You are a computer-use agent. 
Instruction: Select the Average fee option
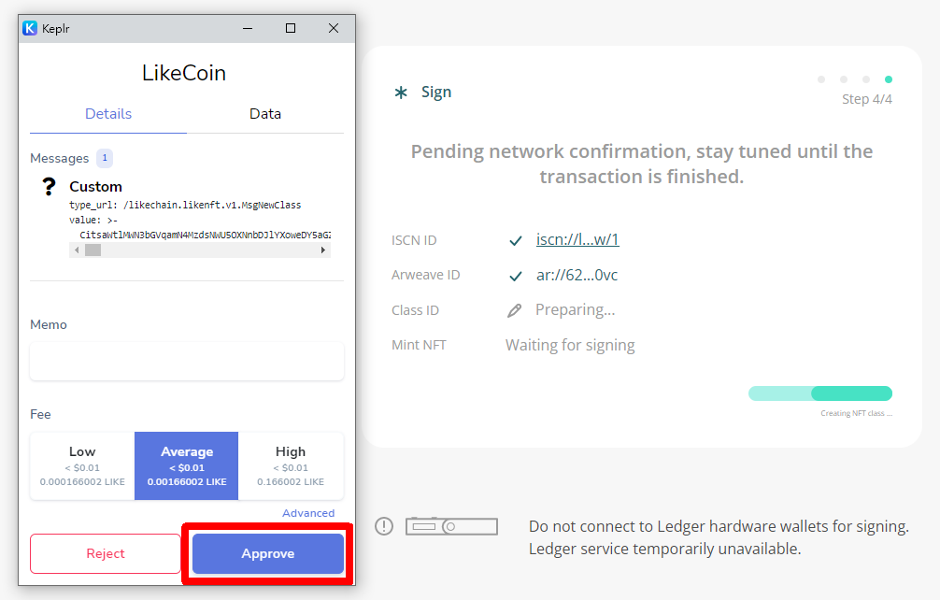(187, 465)
